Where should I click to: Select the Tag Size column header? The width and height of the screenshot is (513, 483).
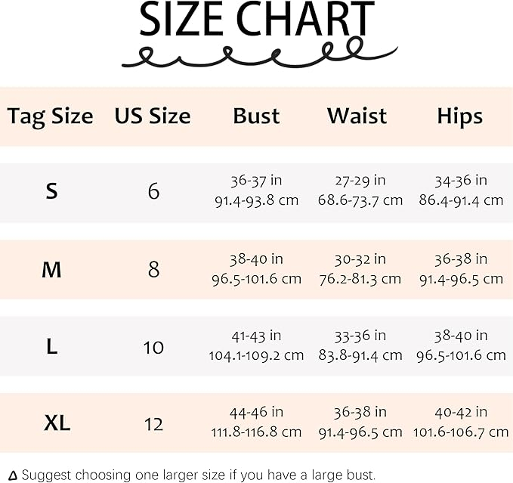pos(51,116)
